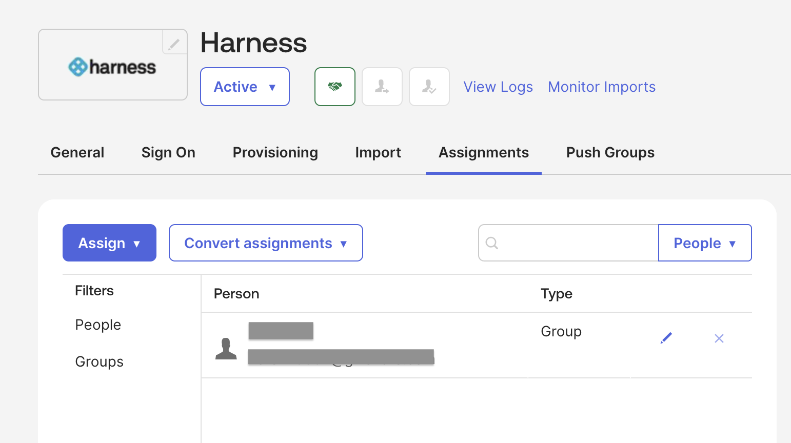
Task: Click the Filters heading
Action: [94, 291]
